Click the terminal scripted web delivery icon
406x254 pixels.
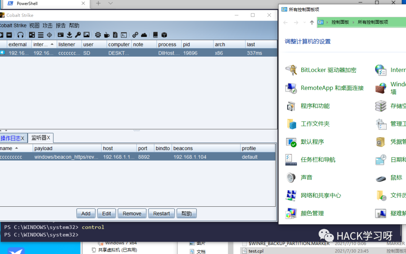click(x=124, y=35)
